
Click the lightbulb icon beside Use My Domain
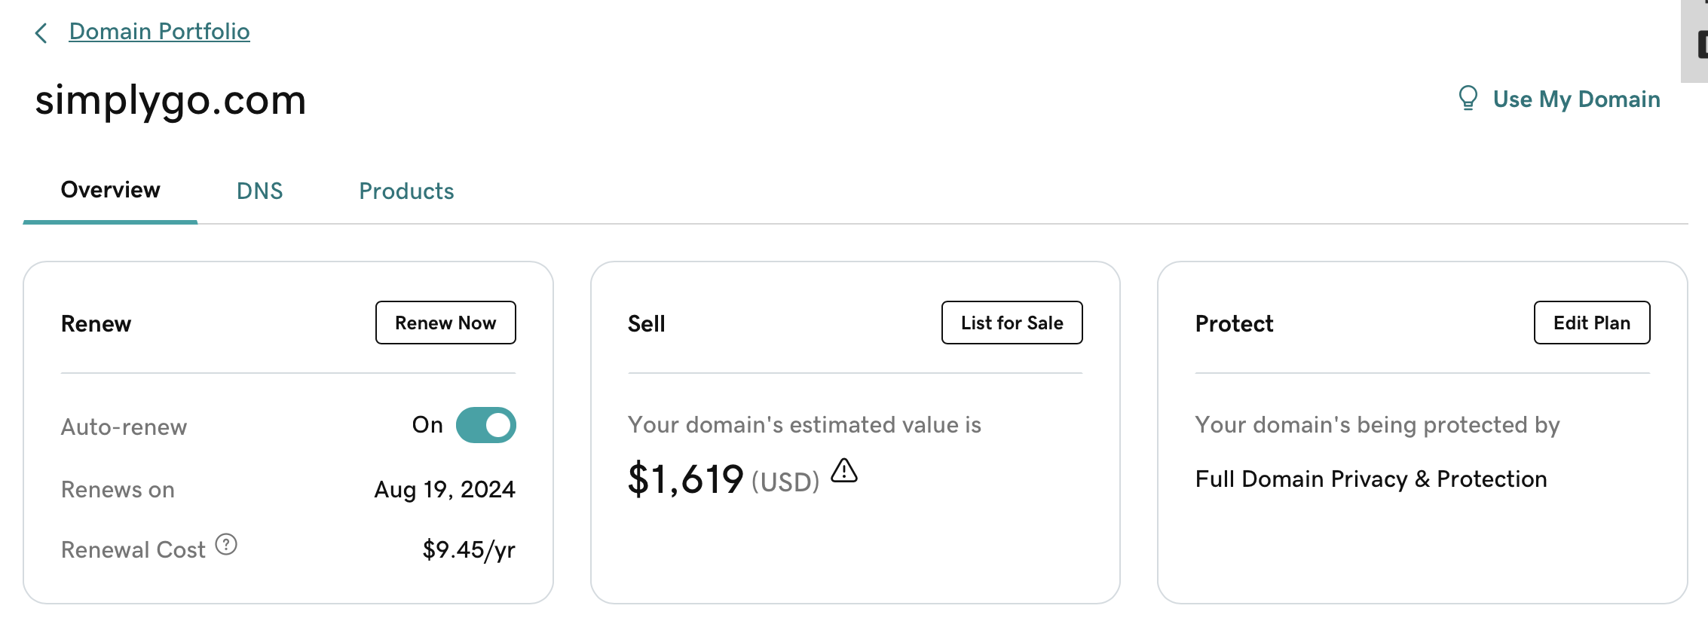click(1467, 98)
